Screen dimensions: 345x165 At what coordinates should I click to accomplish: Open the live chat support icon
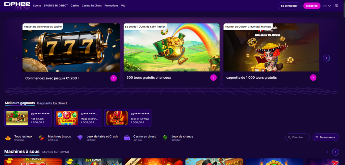click(x=337, y=6)
